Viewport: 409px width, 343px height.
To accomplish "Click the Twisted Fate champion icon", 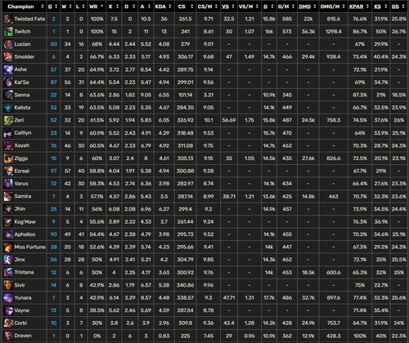I will tap(8, 19).
